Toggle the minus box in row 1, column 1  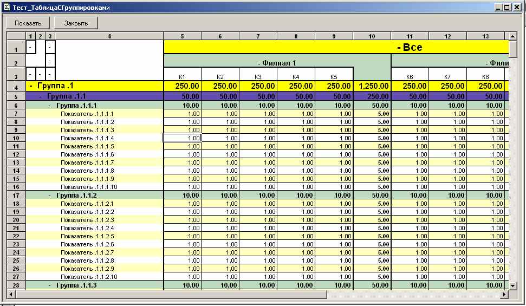coord(31,47)
